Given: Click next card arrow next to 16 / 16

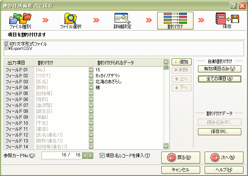Looking at the screenshot, I should click(x=90, y=156).
